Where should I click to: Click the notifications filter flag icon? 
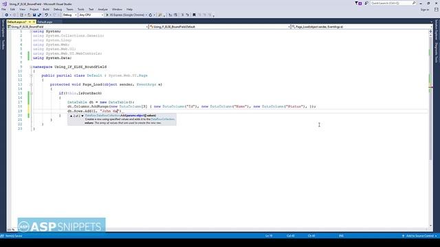[x=358, y=3]
